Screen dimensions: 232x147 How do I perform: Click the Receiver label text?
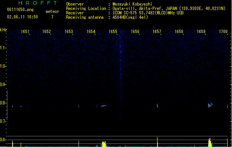[75, 13]
